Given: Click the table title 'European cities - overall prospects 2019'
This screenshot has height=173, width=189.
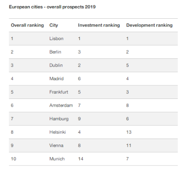Looking at the screenshot, I should tap(52, 7).
